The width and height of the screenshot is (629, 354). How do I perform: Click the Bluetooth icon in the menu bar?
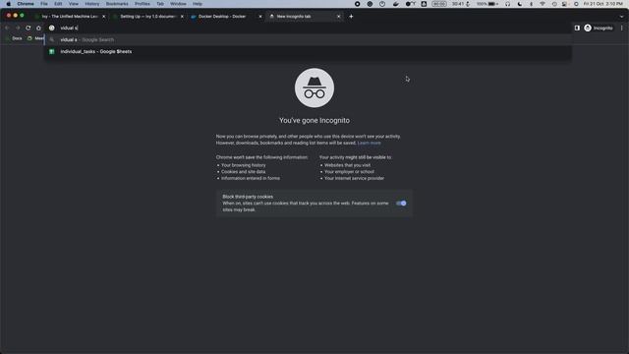(531, 4)
